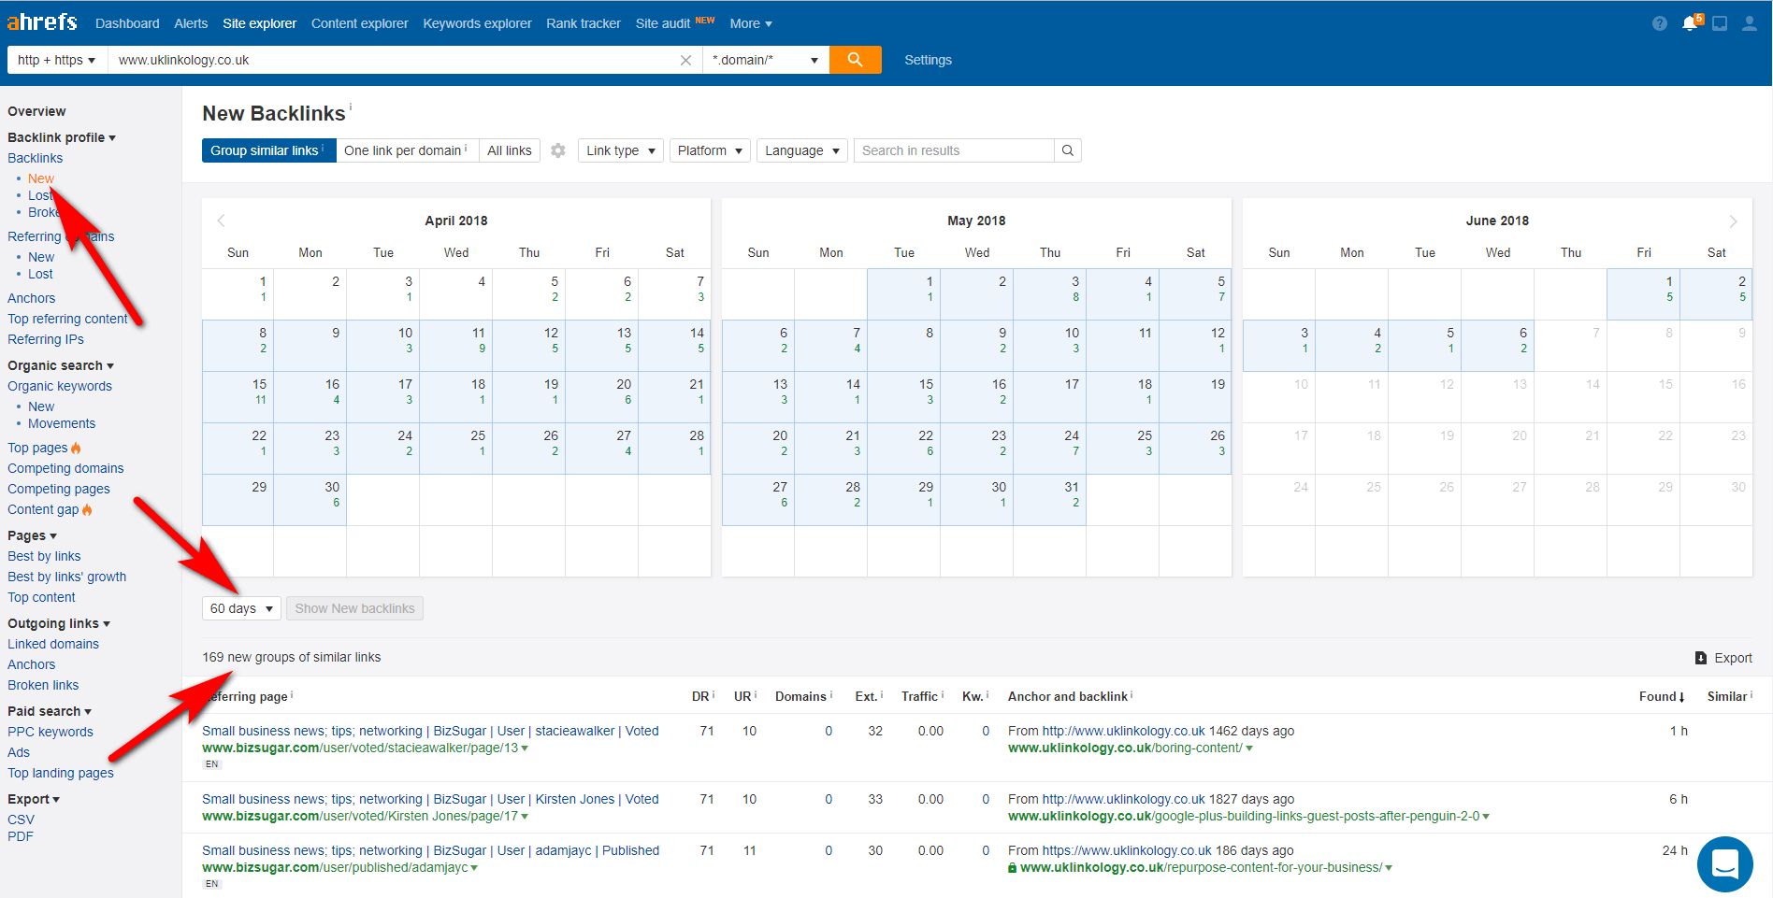Export as CSV from sidebar
Image resolution: width=1773 pixels, height=898 pixels.
(21, 820)
